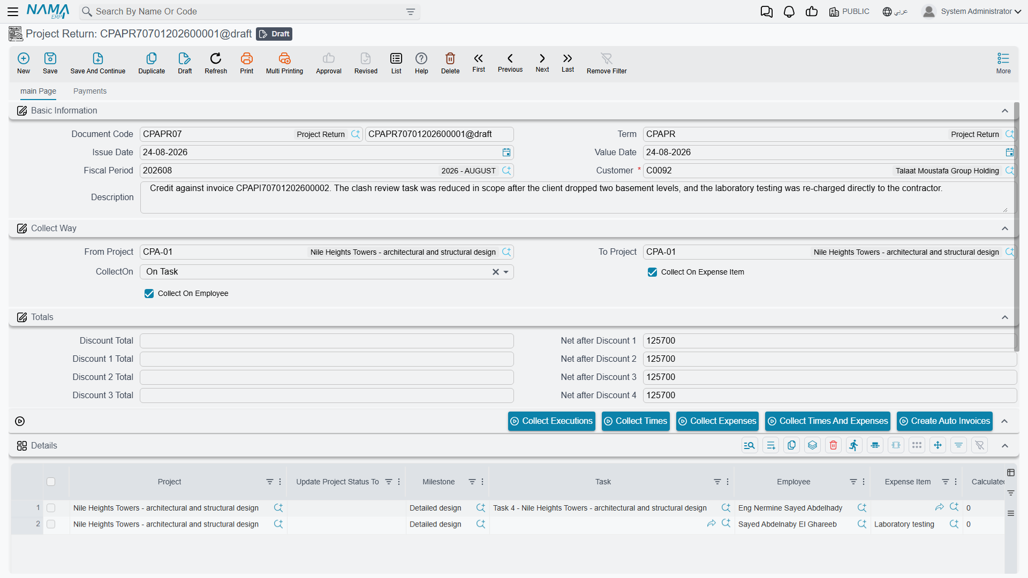The image size is (1028, 578).
Task: Mark document as Revised
Action: 366,63
